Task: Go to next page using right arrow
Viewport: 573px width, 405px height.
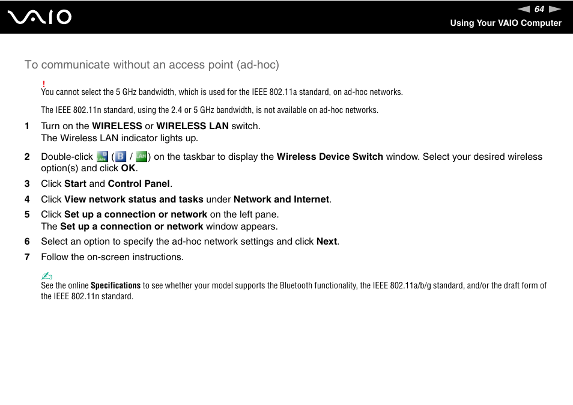Action: click(x=555, y=9)
